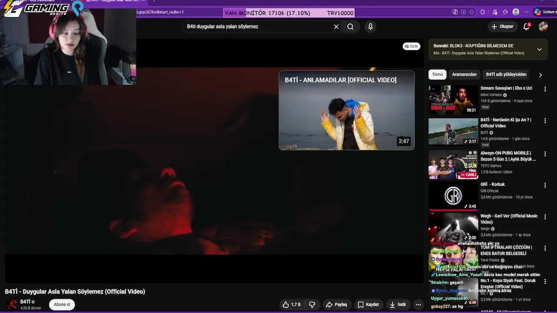
Task: Open browser profile icon
Action: [516, 12]
